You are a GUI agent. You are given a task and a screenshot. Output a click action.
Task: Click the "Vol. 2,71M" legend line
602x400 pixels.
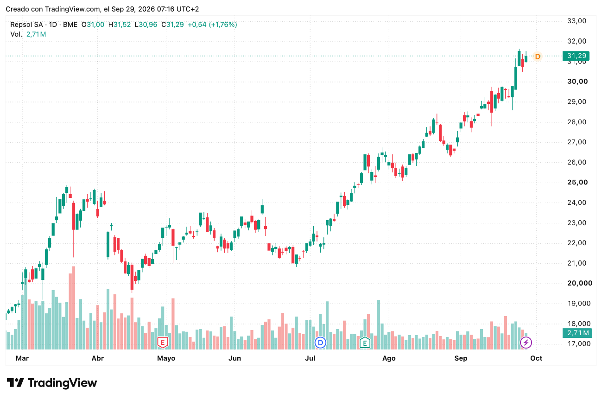click(28, 34)
